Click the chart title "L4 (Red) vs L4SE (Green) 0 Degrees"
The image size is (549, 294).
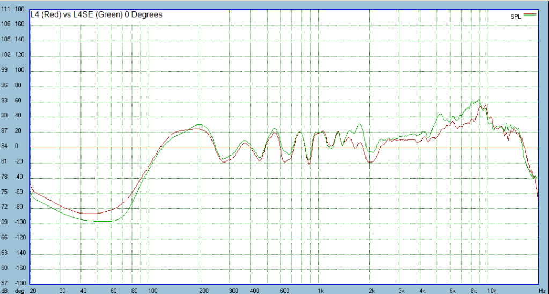tap(96, 15)
